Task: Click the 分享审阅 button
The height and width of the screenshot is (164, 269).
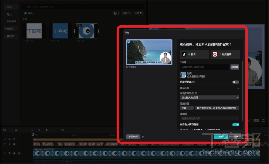Action: 133,137
